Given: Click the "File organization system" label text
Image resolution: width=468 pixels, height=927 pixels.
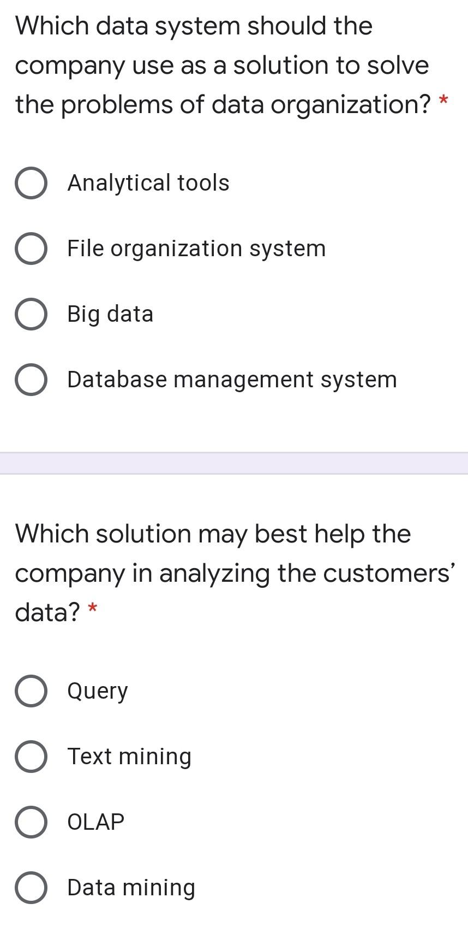Looking at the screenshot, I should click(196, 249).
